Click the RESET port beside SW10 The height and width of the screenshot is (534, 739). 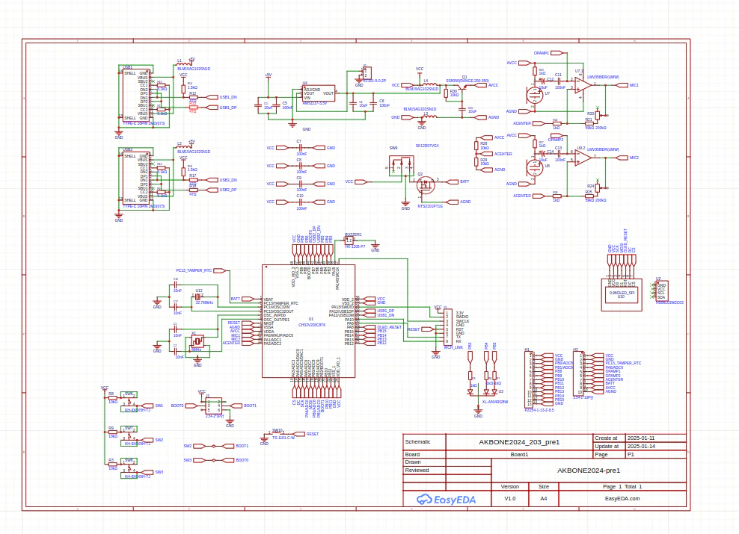[x=307, y=434]
